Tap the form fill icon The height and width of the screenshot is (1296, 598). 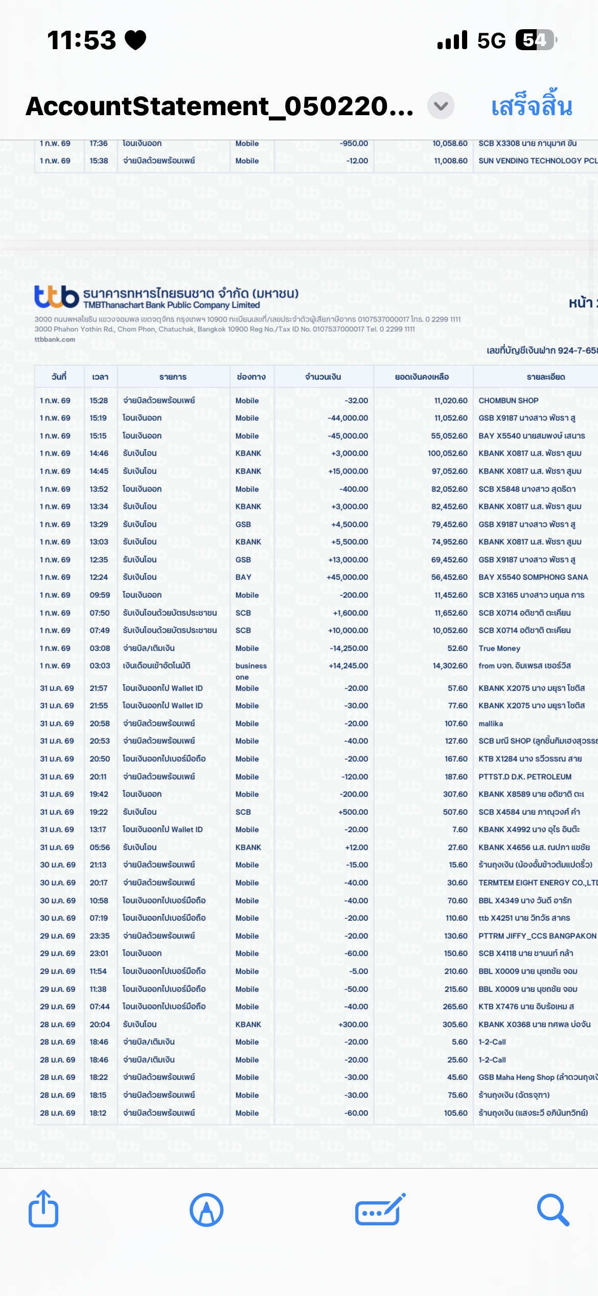point(380,1210)
